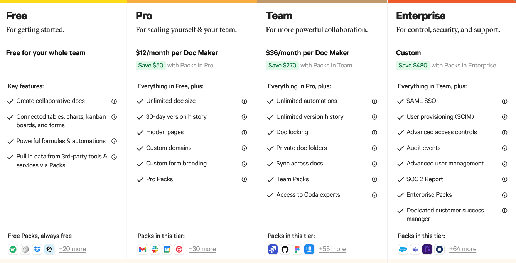Click the Slack pack icon
Image resolution: width=516 pixels, height=263 pixels.
pyautogui.click(x=155, y=250)
